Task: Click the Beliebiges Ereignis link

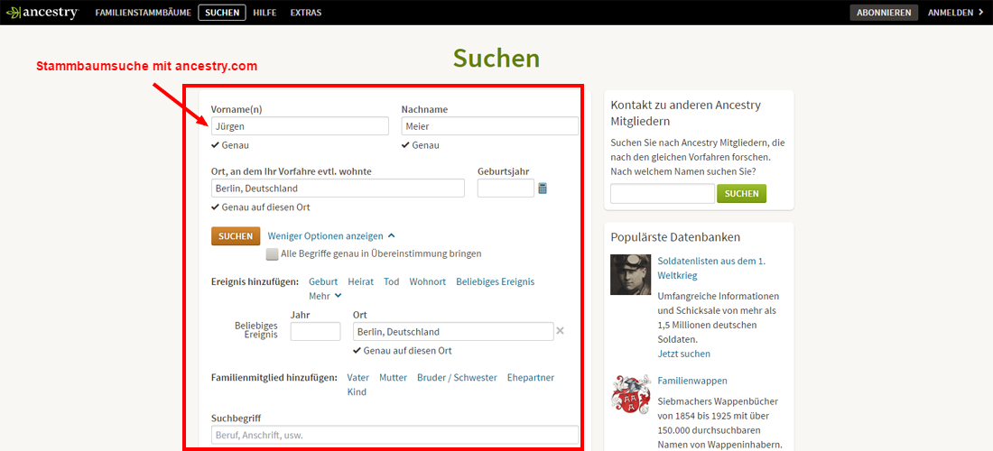Action: 496,281
